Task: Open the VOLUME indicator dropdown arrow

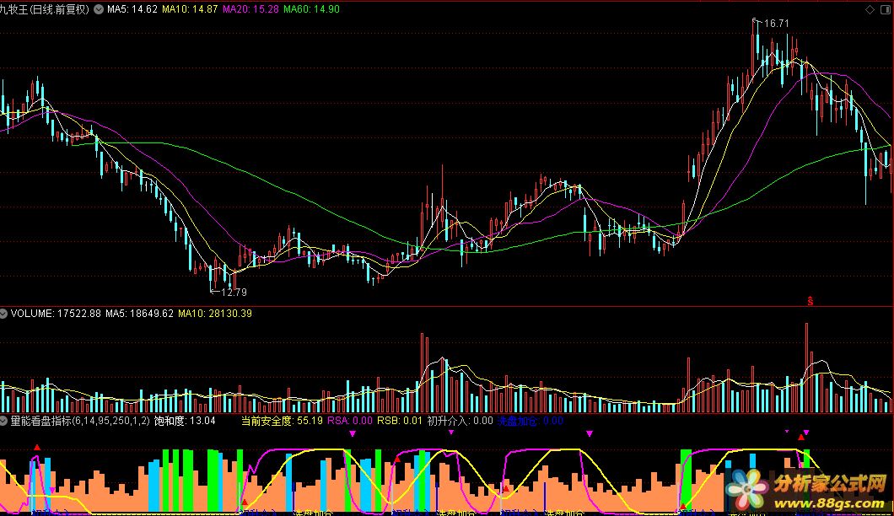Action: tap(3, 313)
